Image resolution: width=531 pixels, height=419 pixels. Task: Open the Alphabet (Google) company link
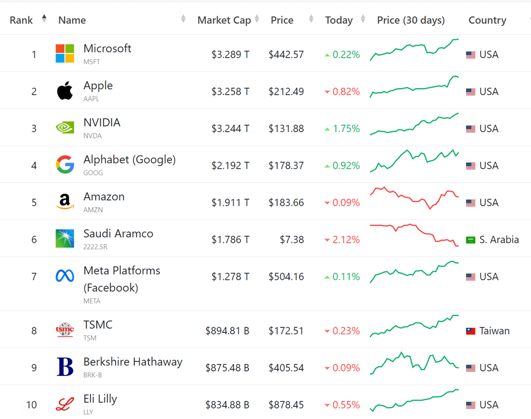(x=130, y=160)
